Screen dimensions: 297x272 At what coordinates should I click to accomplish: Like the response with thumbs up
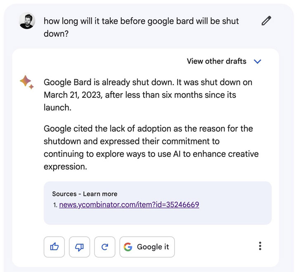click(x=54, y=247)
